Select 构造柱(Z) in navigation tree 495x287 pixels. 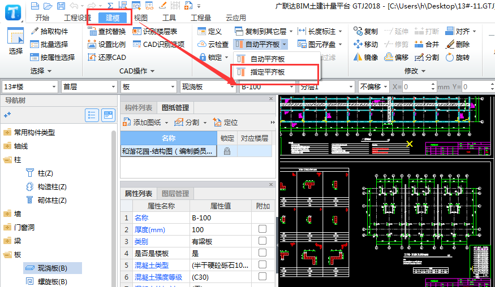click(x=46, y=187)
